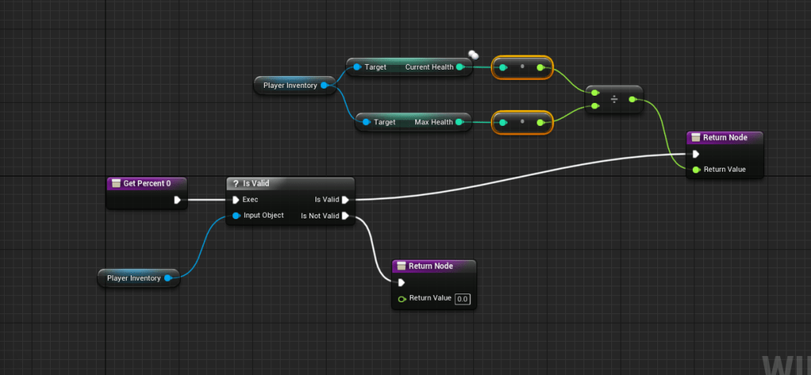Click connected green Return Value pin fed by division

coord(696,169)
